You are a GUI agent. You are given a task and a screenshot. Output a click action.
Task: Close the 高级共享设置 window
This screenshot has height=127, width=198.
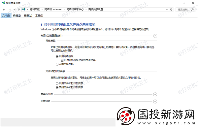tap(193, 3)
